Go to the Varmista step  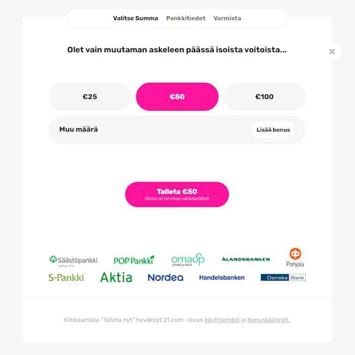pos(227,18)
